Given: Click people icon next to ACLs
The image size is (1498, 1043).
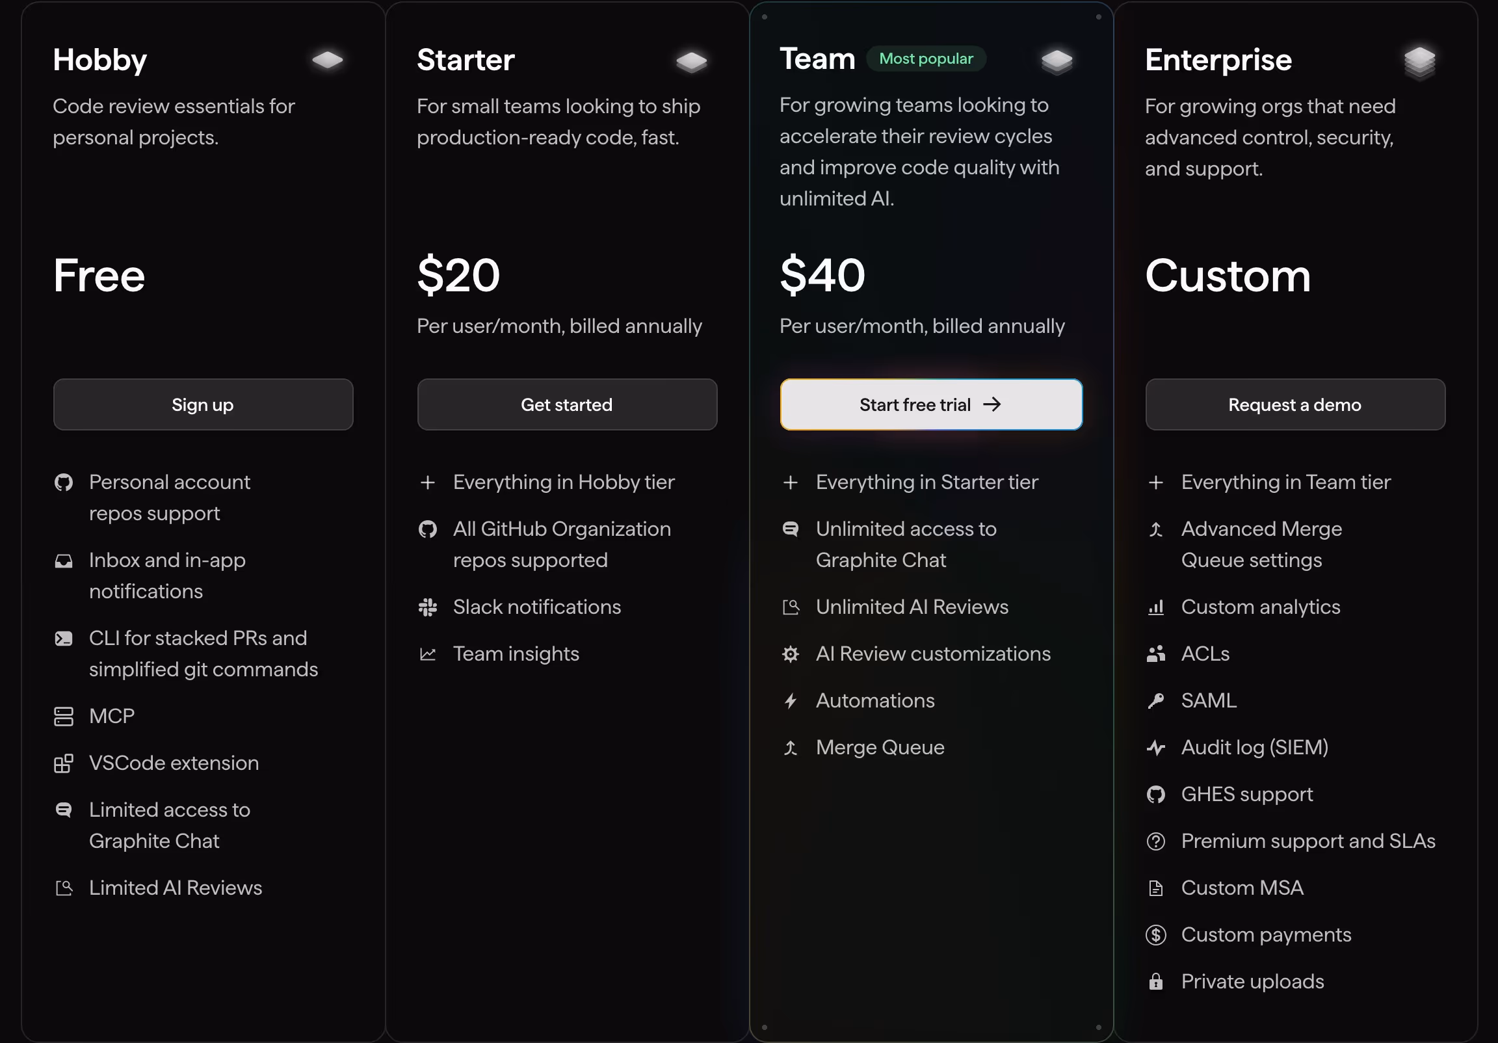Looking at the screenshot, I should coord(1155,654).
